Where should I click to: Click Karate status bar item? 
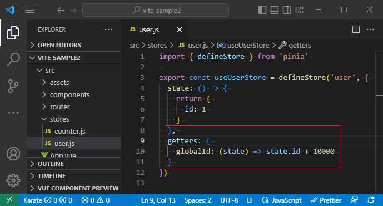click(48, 200)
